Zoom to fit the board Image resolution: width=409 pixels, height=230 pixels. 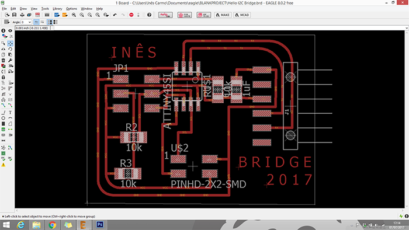tap(74, 15)
